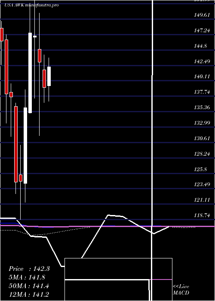This screenshot has width=215, height=301.
Task: Select the 118.74 price axis label
Action: coord(202,215)
